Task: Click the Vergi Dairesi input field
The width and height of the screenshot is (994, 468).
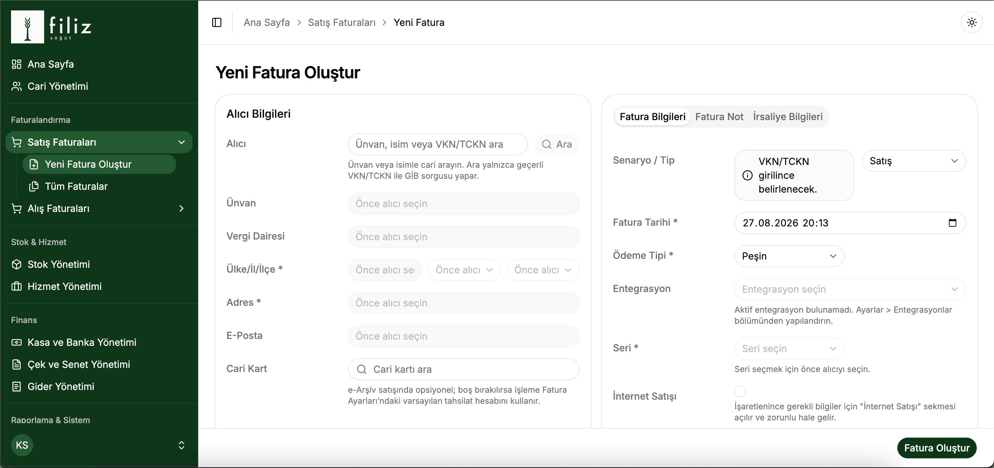Action: (464, 237)
